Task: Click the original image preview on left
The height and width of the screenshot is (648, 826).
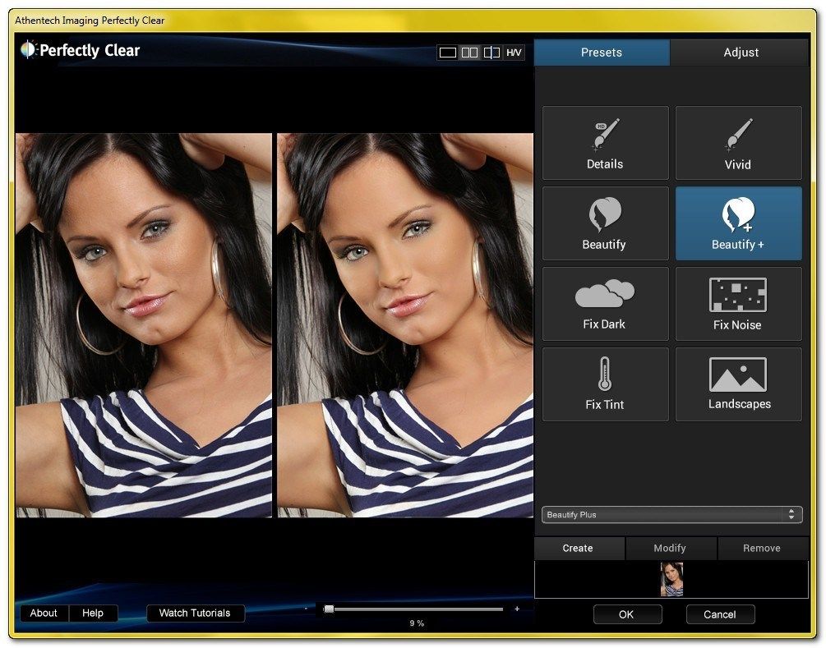Action: point(144,325)
